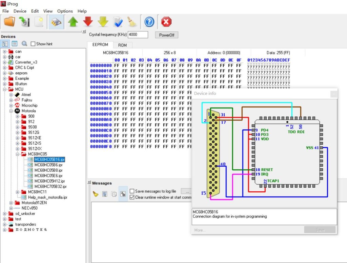347x263 pixels.
Task: Enable Show hint checkbox
Action: click(x=33, y=44)
